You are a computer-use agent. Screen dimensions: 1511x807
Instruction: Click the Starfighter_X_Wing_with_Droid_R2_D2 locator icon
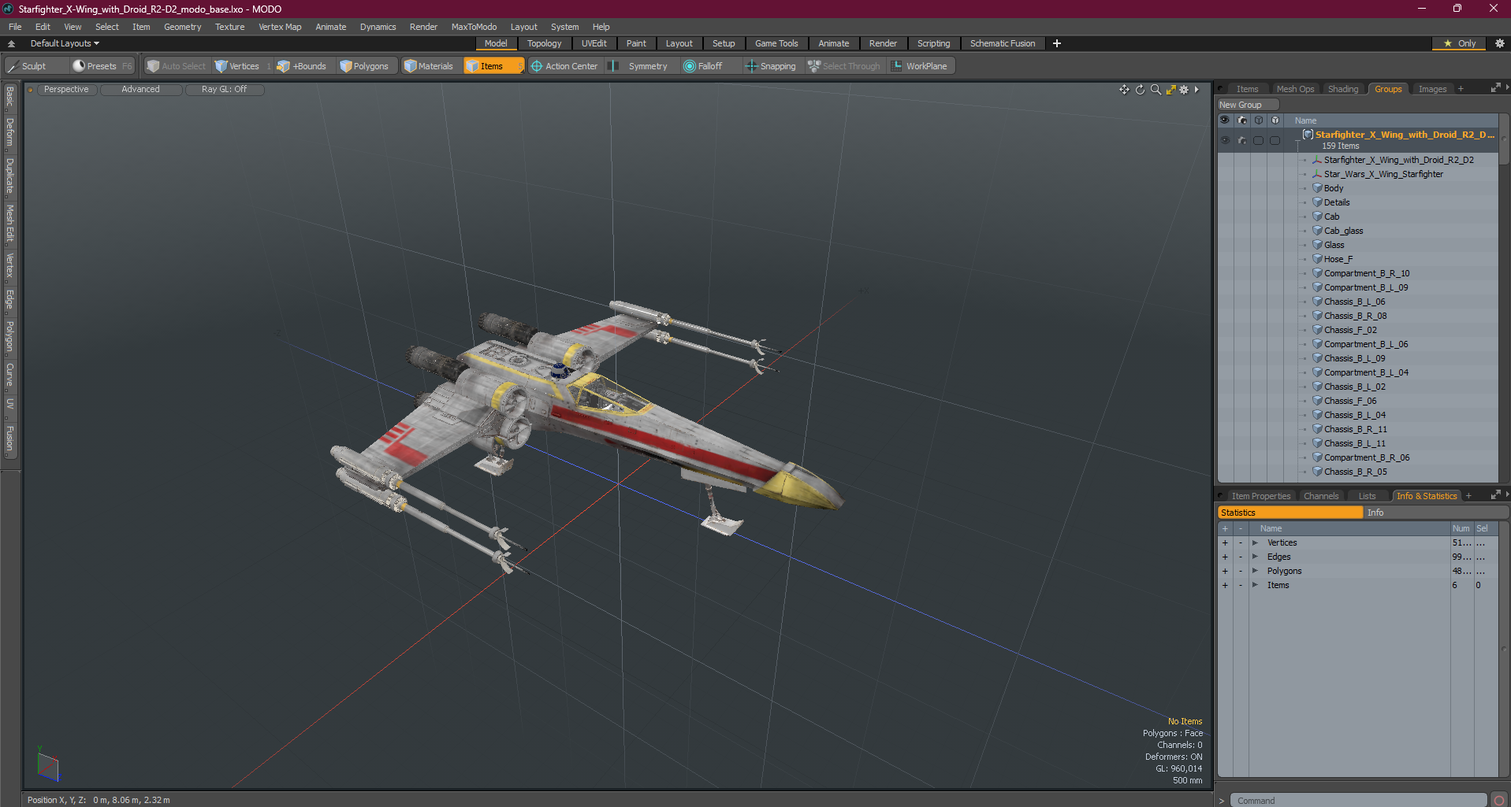point(1317,160)
